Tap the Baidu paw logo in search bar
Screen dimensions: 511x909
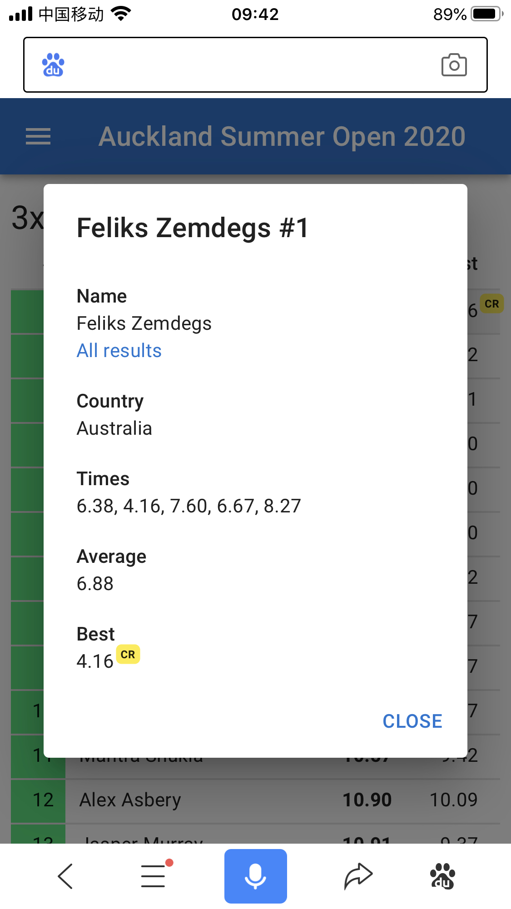[x=53, y=65]
